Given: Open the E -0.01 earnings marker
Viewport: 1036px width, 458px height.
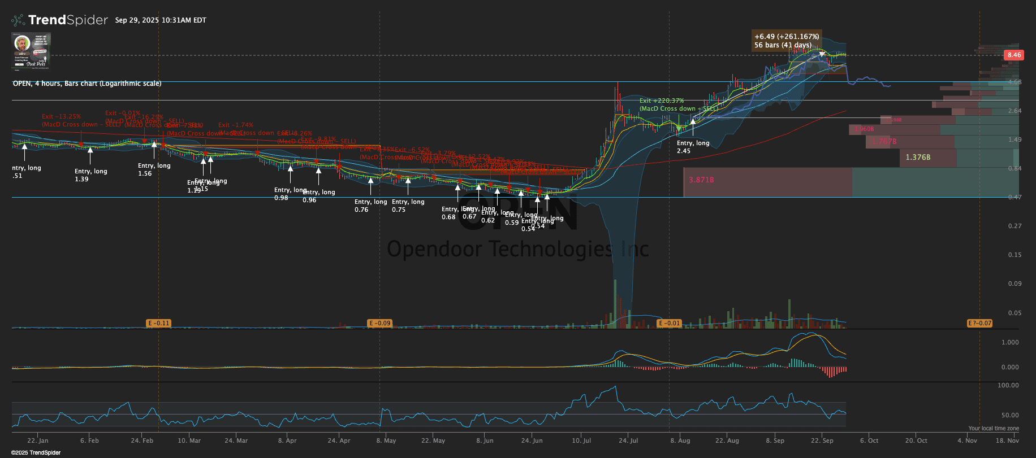Looking at the screenshot, I should pyautogui.click(x=669, y=323).
